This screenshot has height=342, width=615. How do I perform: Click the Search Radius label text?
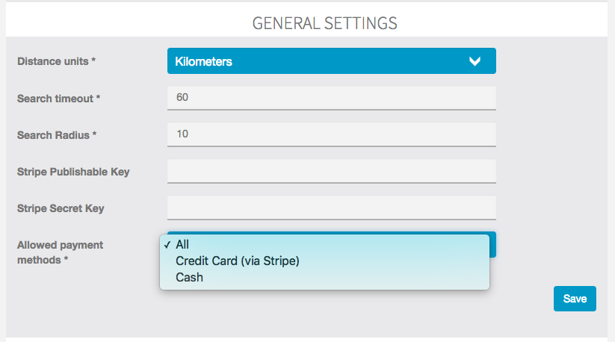[x=57, y=135]
